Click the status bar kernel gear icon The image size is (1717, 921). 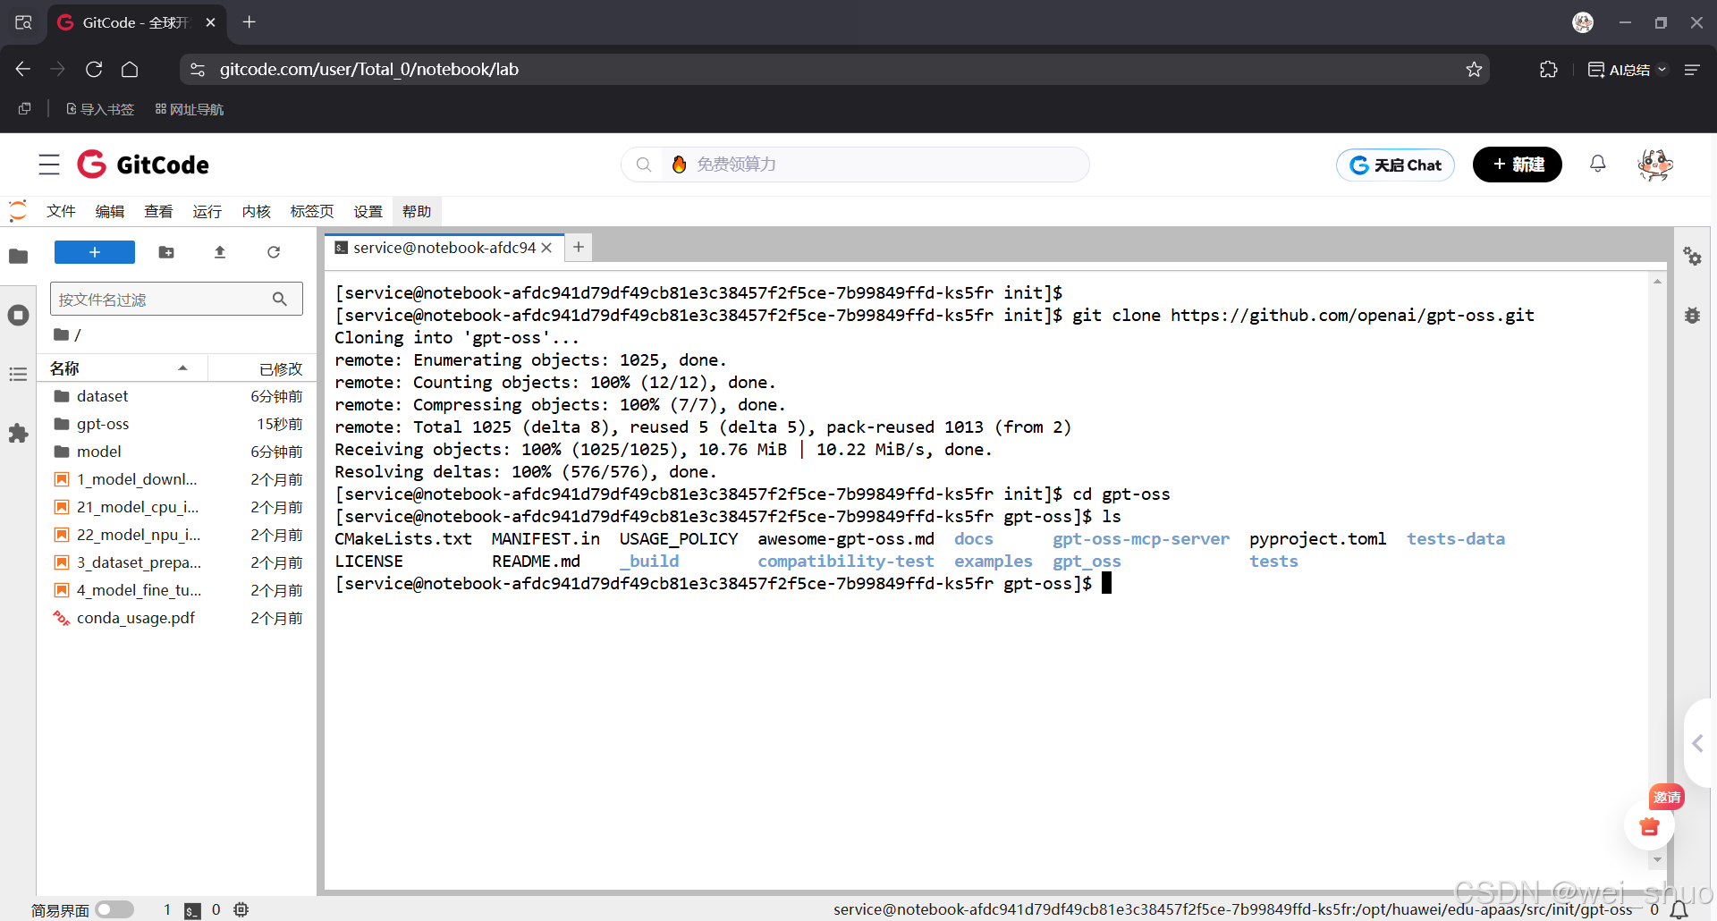point(241,909)
